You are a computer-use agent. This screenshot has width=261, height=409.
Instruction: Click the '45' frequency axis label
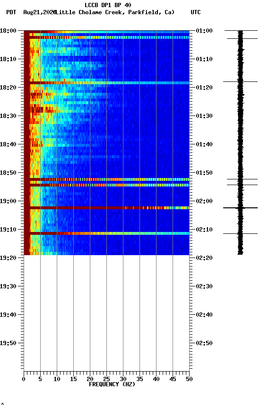(x=173, y=379)
